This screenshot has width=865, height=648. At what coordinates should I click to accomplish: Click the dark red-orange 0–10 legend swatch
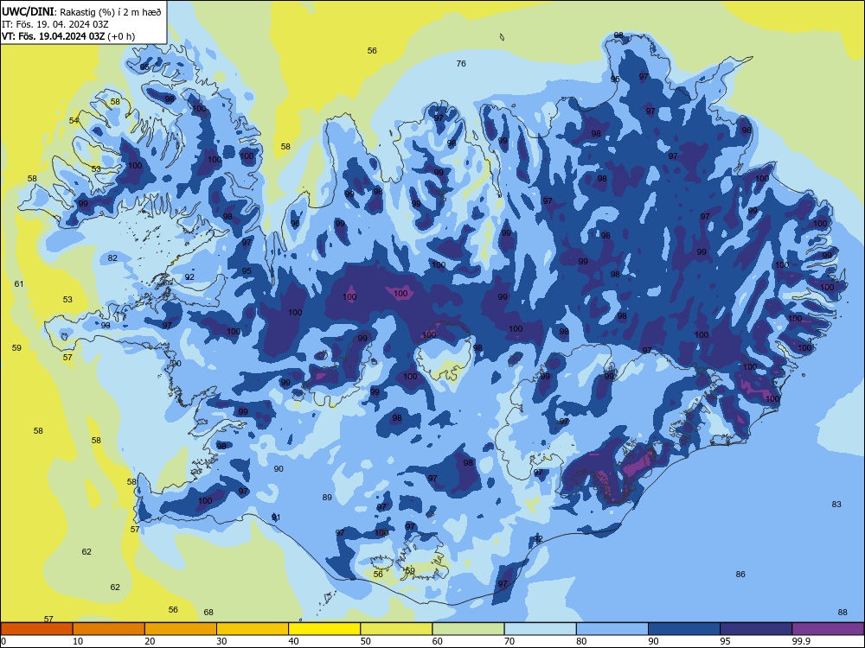point(36,629)
